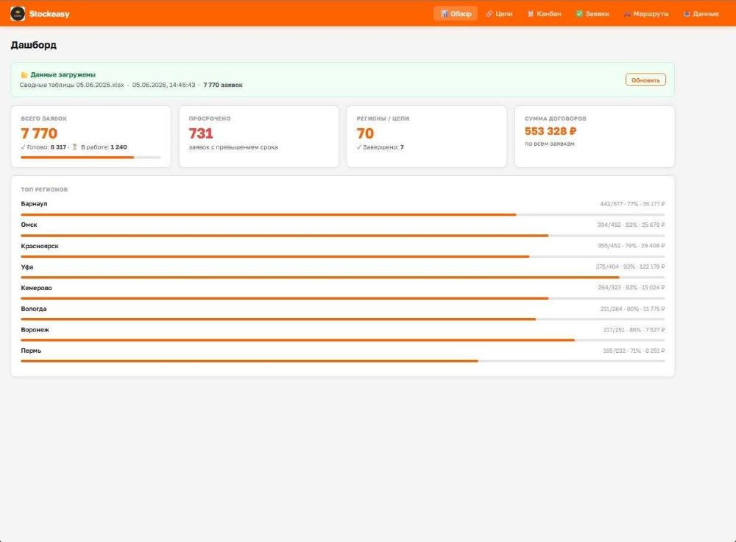The height and width of the screenshot is (542, 736).
Task: Open the Канбан tab
Action: pyautogui.click(x=544, y=13)
